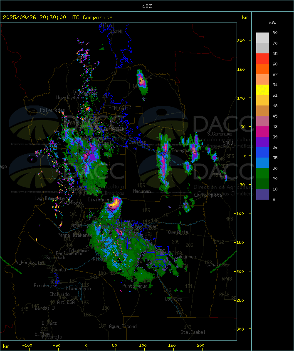Click the Cochico place label
The width and height of the screenshot is (294, 351).
173,299
